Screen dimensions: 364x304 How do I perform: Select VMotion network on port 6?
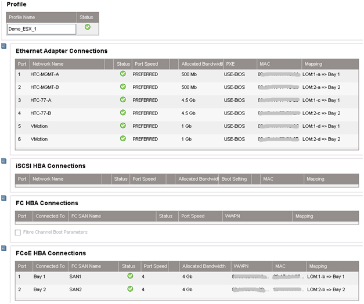[39, 140]
